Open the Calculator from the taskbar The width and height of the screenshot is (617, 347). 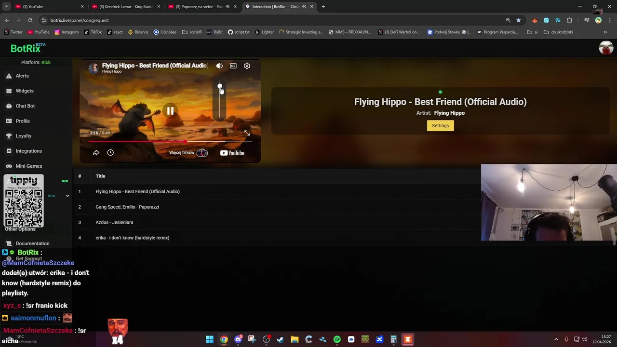click(393, 339)
